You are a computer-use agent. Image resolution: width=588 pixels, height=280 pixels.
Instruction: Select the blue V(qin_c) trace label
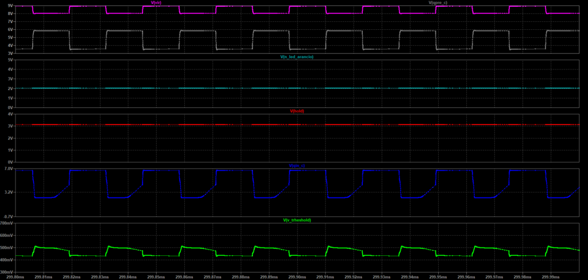(297, 165)
